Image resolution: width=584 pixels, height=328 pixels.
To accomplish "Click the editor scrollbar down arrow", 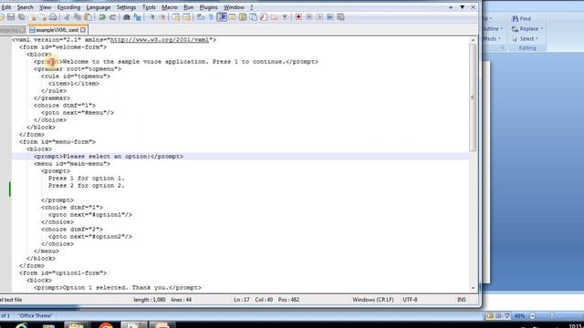I will pos(473,288).
